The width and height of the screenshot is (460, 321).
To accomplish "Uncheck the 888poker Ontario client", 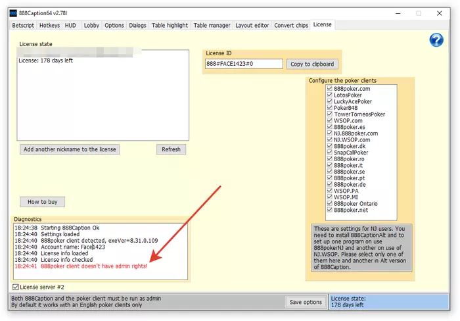I will pyautogui.click(x=329, y=203).
